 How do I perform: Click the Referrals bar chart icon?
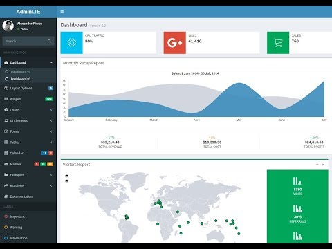pyautogui.click(x=297, y=208)
